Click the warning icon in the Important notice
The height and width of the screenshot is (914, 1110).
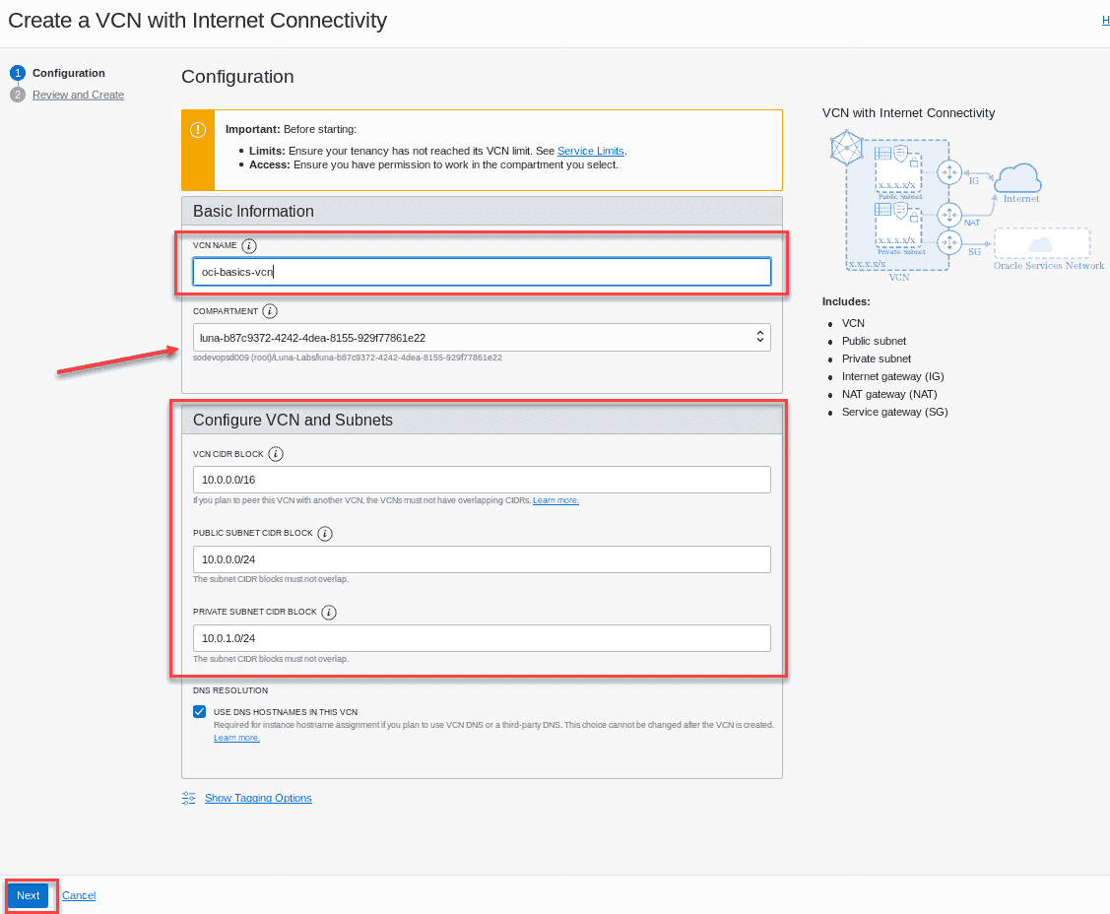197,129
